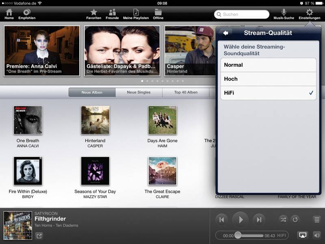Select Normal streaming quality
This screenshot has height=244, width=325.
coord(269,65)
